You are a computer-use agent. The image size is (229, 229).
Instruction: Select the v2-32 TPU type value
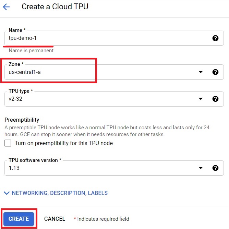15,99
